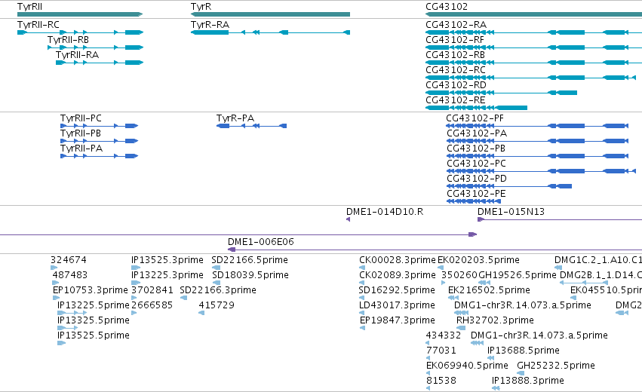Screen dimensions: 642x392
Task: Select feature 350260
Action: [443, 283]
